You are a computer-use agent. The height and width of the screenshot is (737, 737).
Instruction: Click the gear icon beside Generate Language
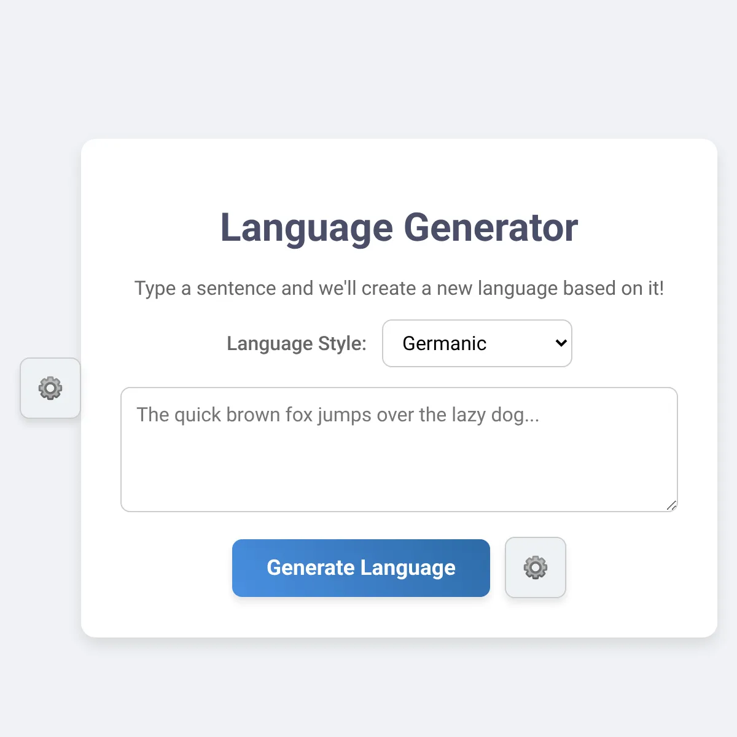tap(535, 567)
